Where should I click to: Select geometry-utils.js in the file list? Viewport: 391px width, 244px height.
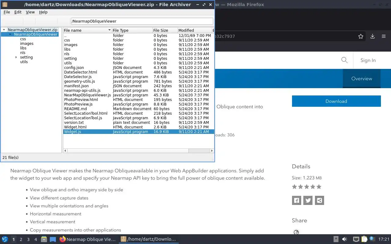click(138, 81)
